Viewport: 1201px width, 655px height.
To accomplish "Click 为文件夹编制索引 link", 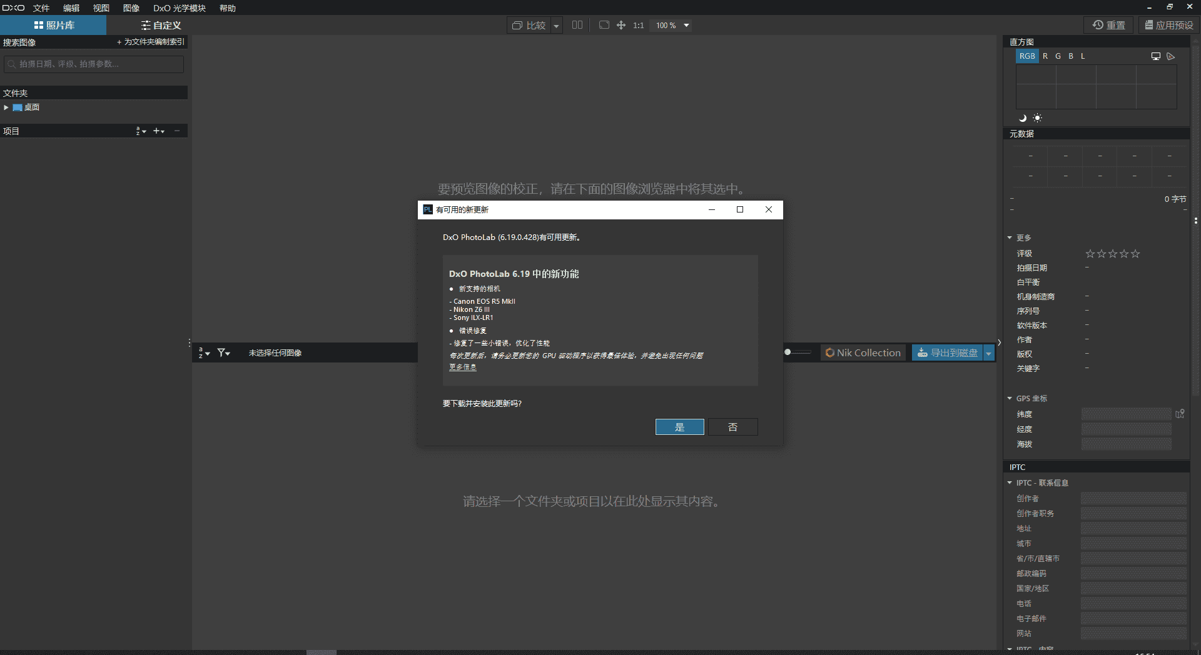I will pyautogui.click(x=151, y=42).
